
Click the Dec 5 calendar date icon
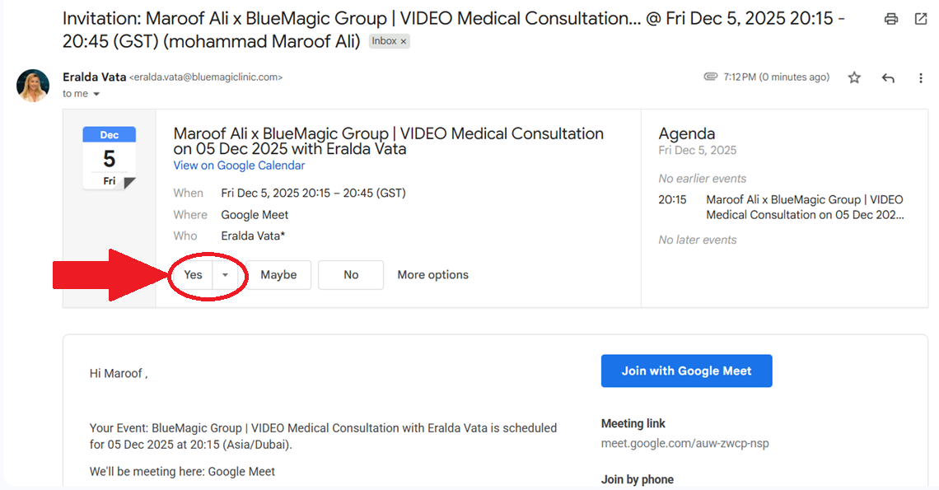(x=109, y=157)
